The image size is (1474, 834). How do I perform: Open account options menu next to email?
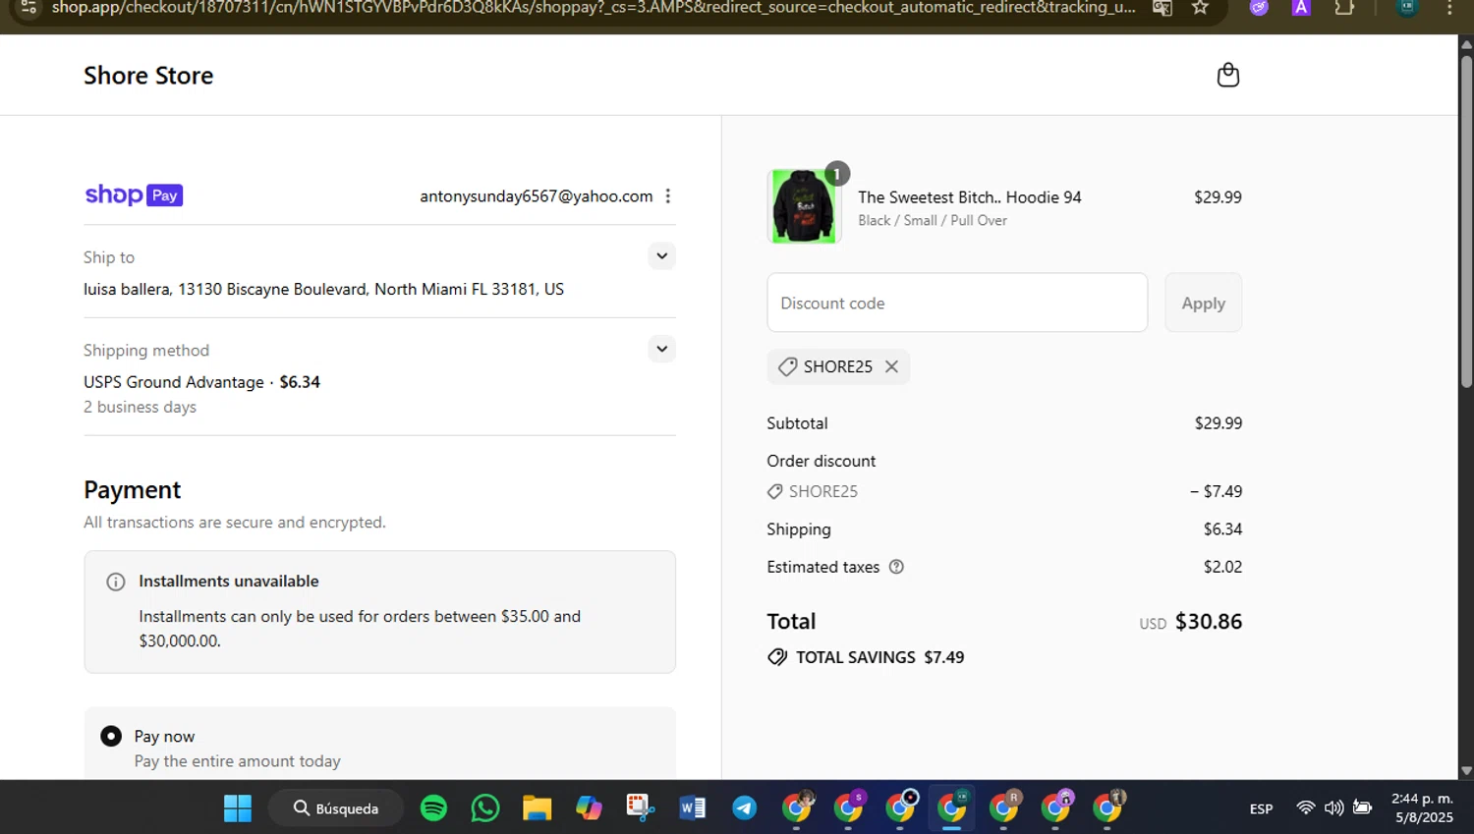[x=668, y=196]
